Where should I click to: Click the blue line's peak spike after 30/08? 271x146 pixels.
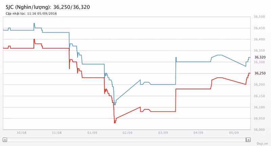pyautogui.click(x=34, y=23)
